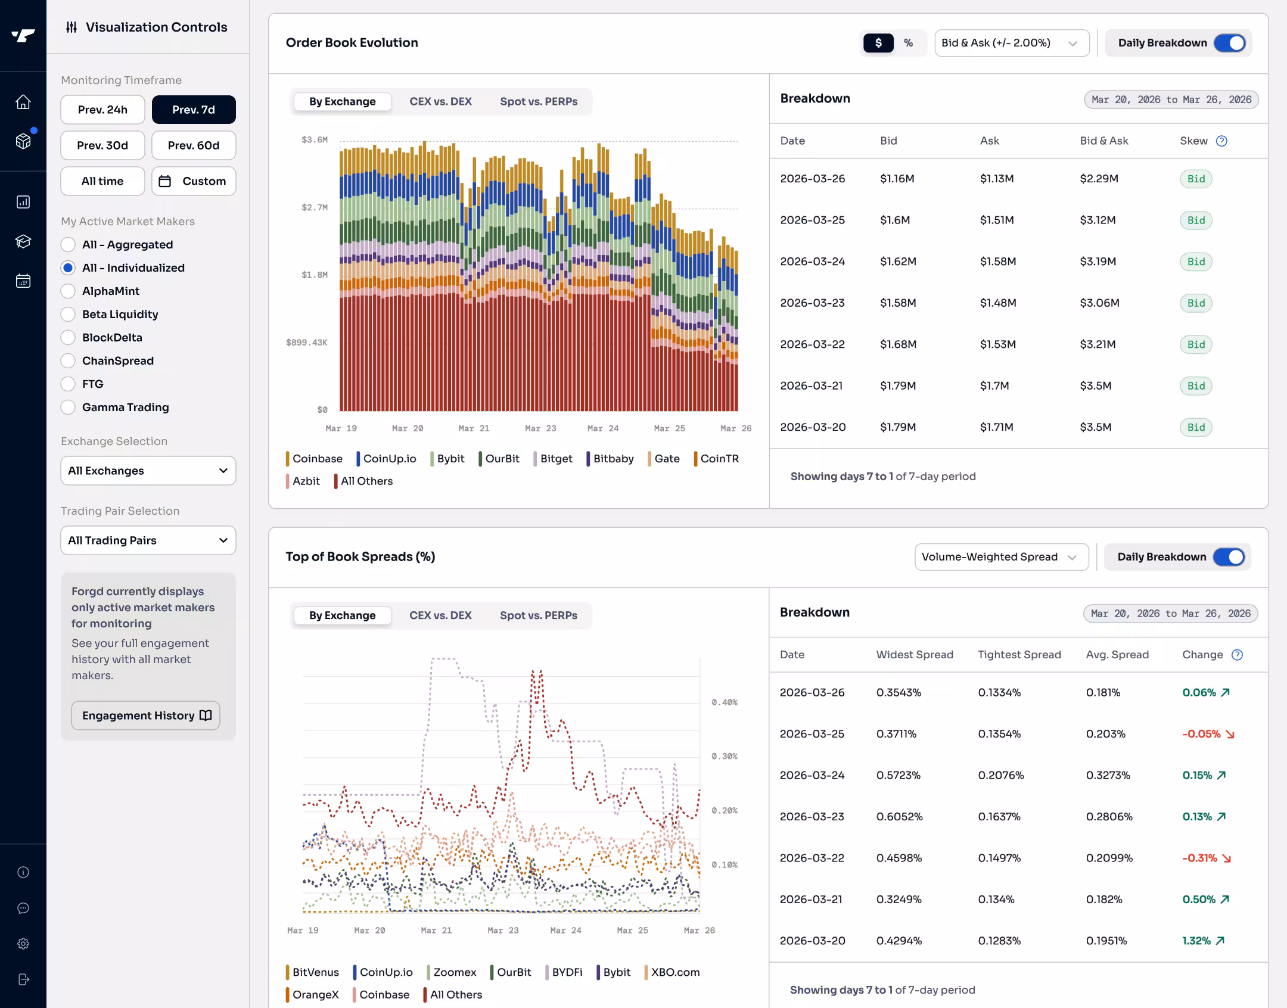Select the AlphaMint market maker radio
Image resolution: width=1287 pixels, height=1008 pixels.
click(68, 291)
